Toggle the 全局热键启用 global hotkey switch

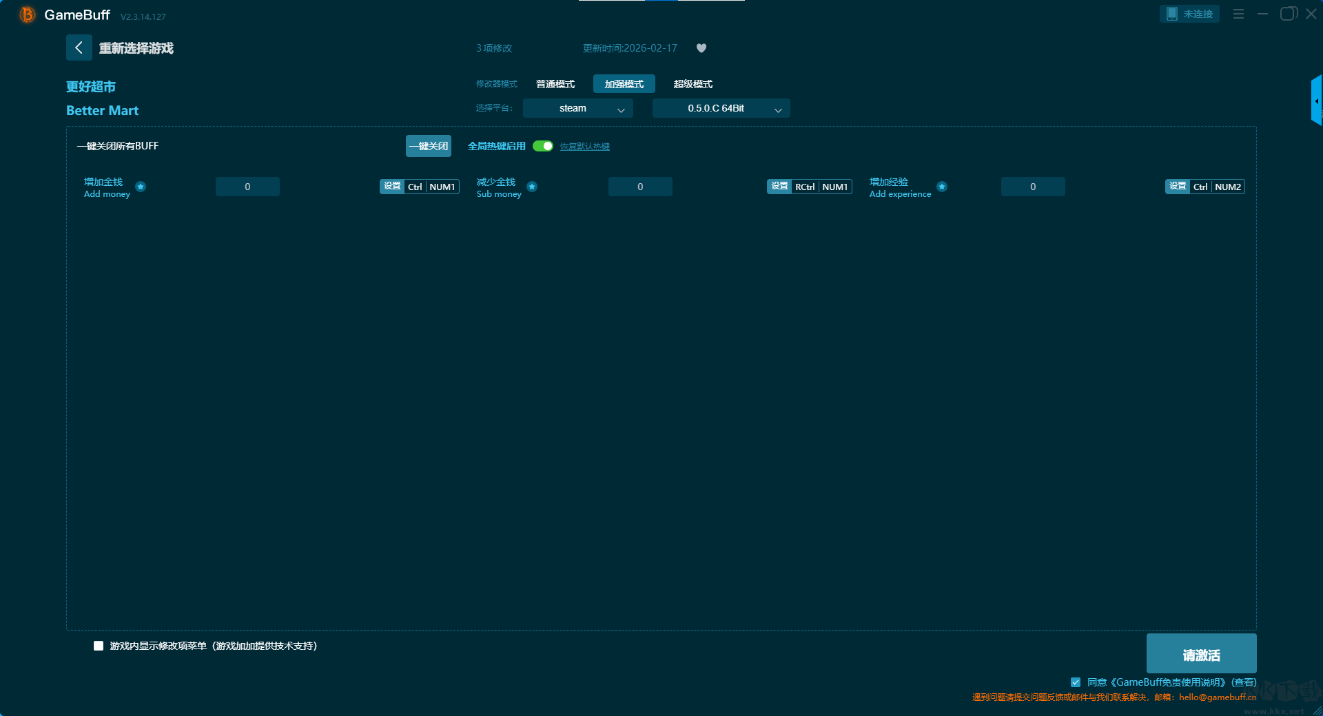click(x=543, y=146)
